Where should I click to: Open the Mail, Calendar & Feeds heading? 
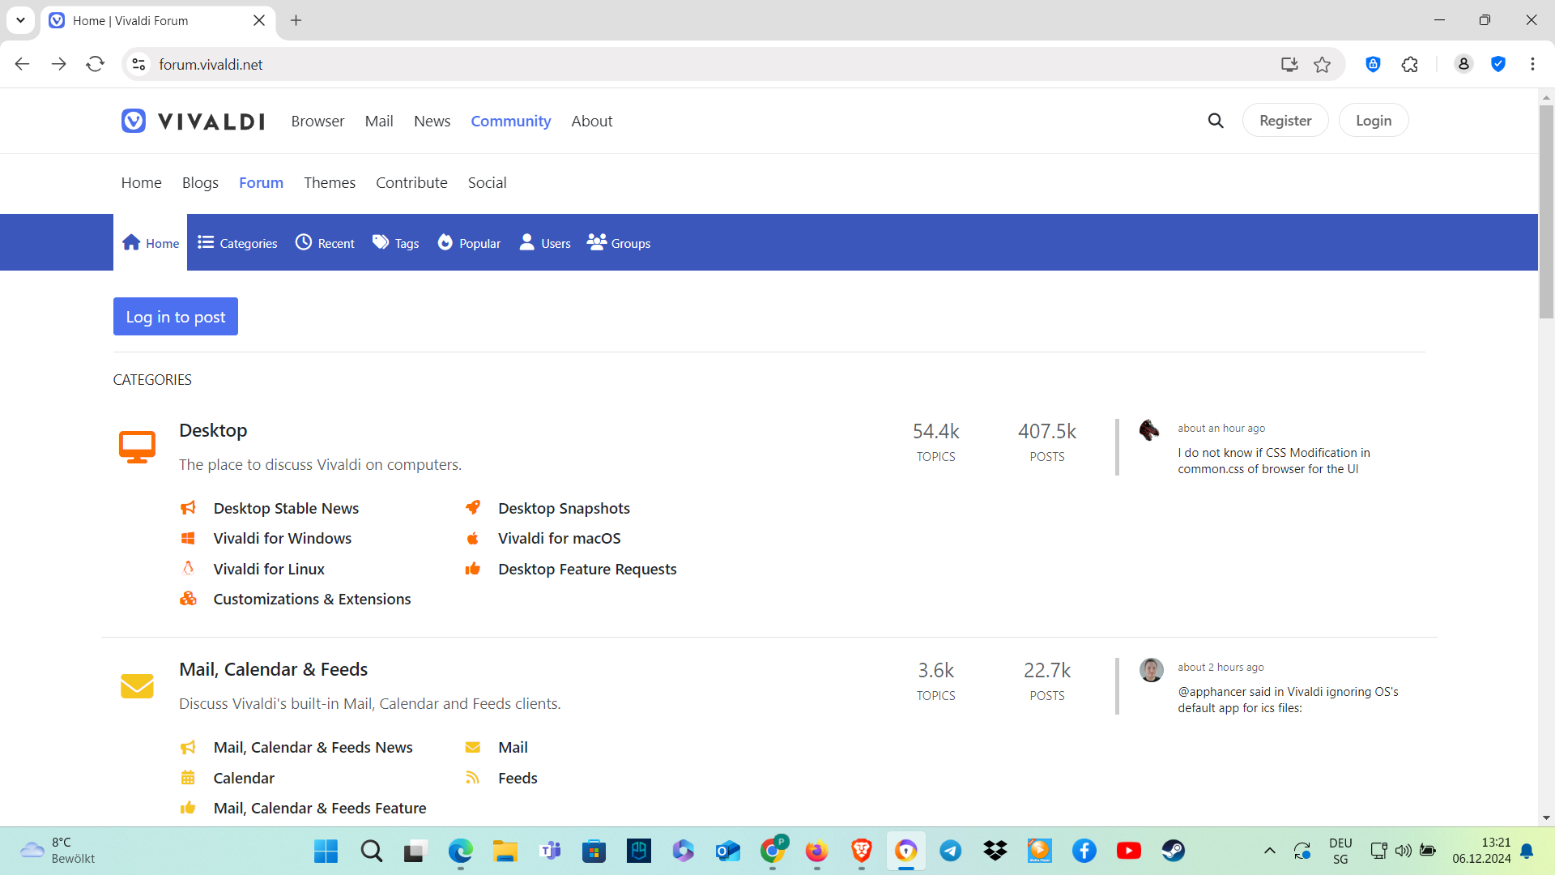273,669
